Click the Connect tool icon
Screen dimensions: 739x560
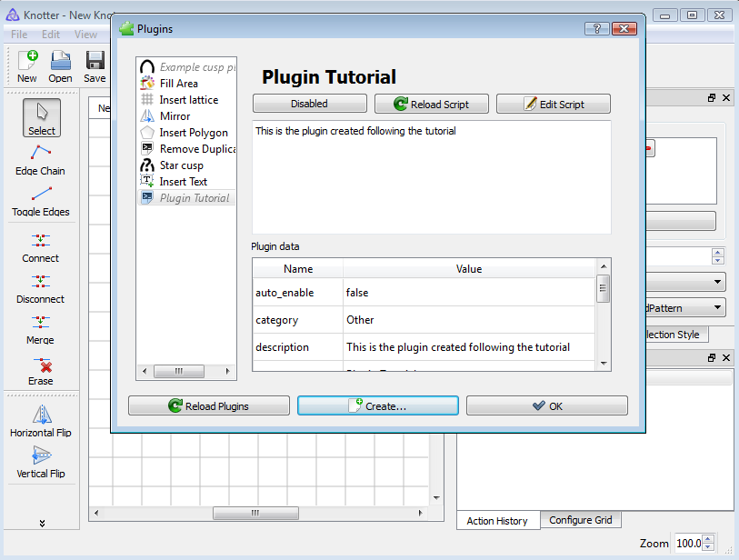coord(41,248)
